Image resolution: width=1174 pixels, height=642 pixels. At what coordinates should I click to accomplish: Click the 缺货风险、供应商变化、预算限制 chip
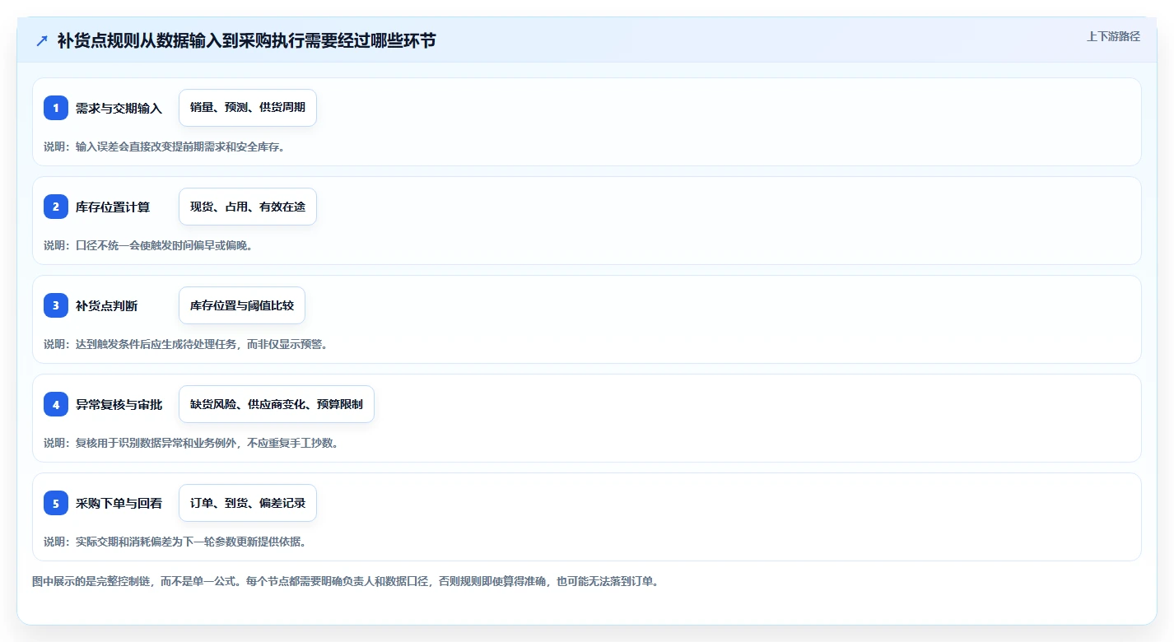pos(277,404)
